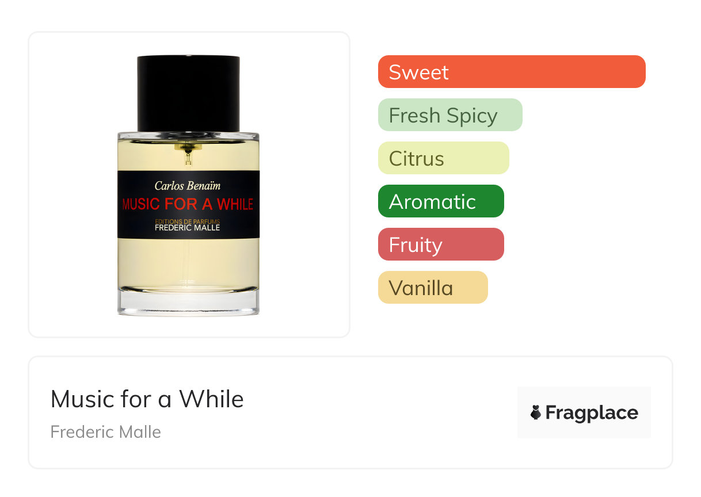This screenshot has width=701, height=497.
Task: Click the yellow liquid above the black label
Action: tap(188, 155)
